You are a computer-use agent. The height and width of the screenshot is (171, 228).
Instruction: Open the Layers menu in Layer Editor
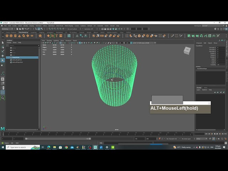198,90
